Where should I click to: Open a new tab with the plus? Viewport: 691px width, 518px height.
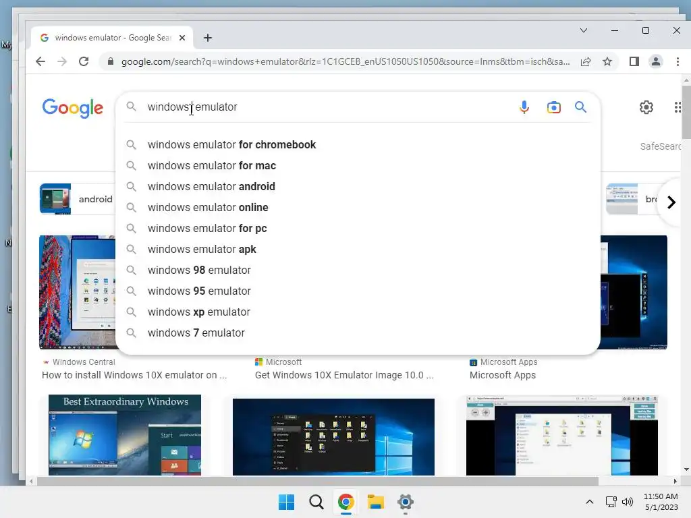pyautogui.click(x=208, y=38)
